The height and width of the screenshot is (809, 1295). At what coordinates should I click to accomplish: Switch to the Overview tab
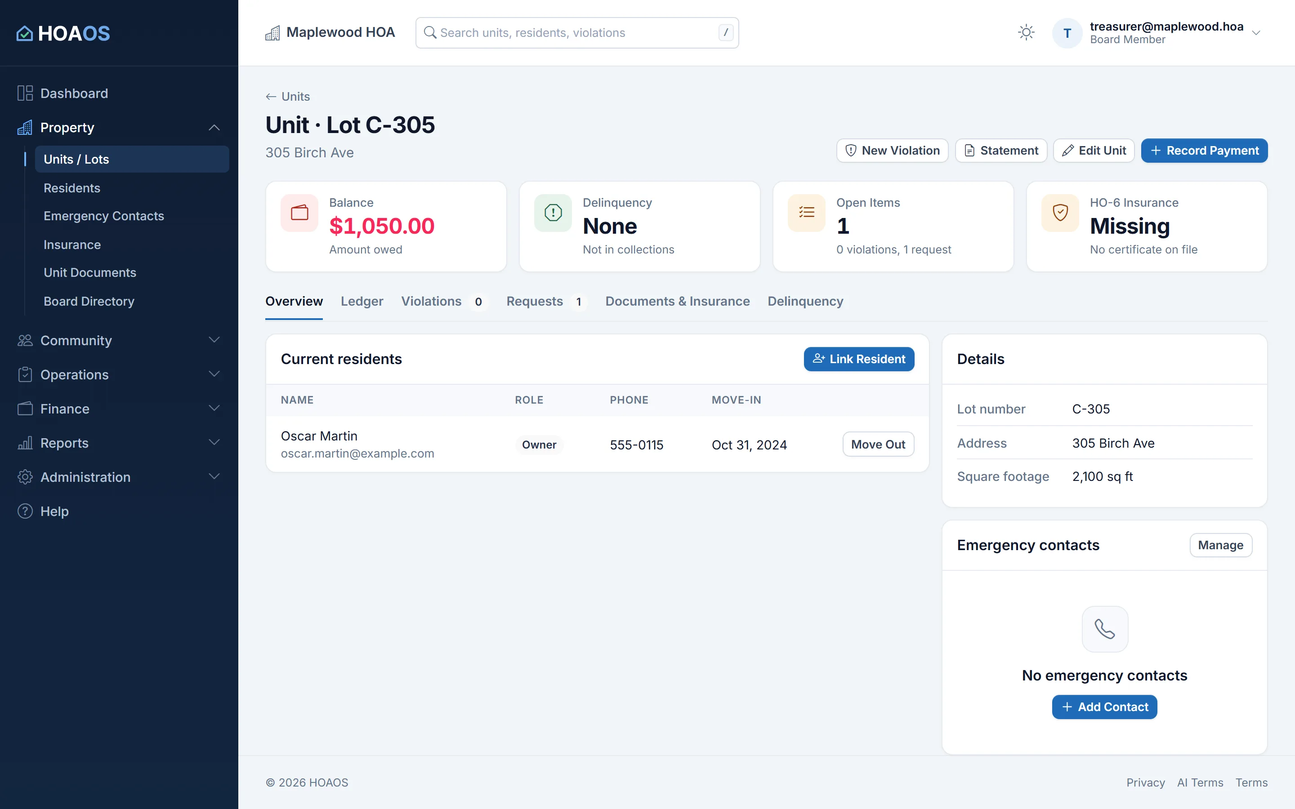(x=294, y=301)
